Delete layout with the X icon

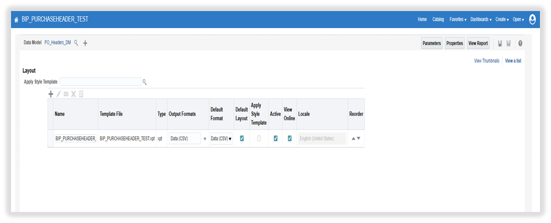(74, 94)
